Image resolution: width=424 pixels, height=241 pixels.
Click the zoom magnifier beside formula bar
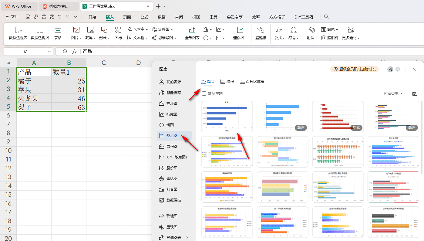[65, 52]
